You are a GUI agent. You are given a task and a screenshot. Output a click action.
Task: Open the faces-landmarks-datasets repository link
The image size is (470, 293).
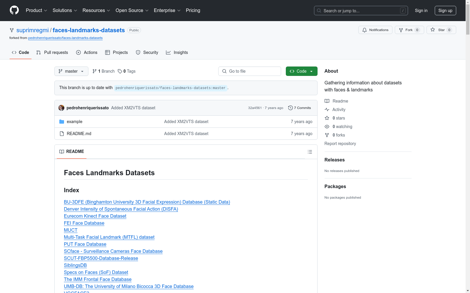coord(89,30)
